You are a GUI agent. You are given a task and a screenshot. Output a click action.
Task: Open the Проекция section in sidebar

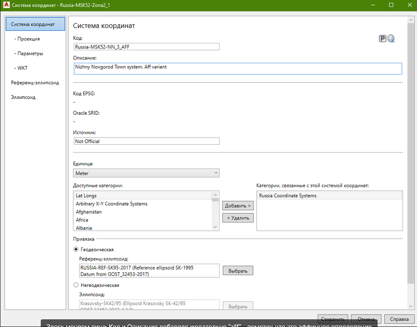29,39
